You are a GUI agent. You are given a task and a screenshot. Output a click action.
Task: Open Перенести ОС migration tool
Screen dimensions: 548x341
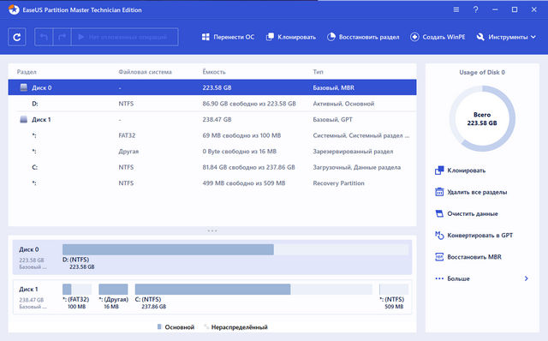pos(228,37)
